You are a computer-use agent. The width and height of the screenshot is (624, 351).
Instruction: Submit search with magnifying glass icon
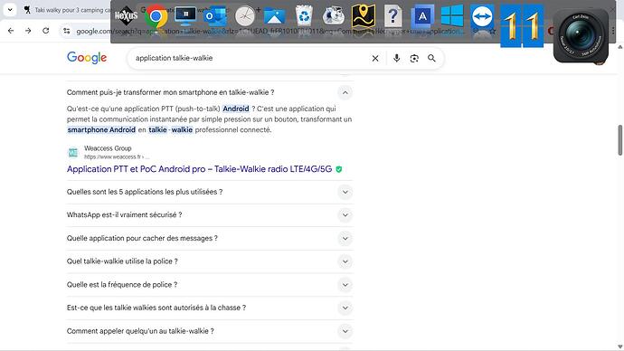click(431, 58)
